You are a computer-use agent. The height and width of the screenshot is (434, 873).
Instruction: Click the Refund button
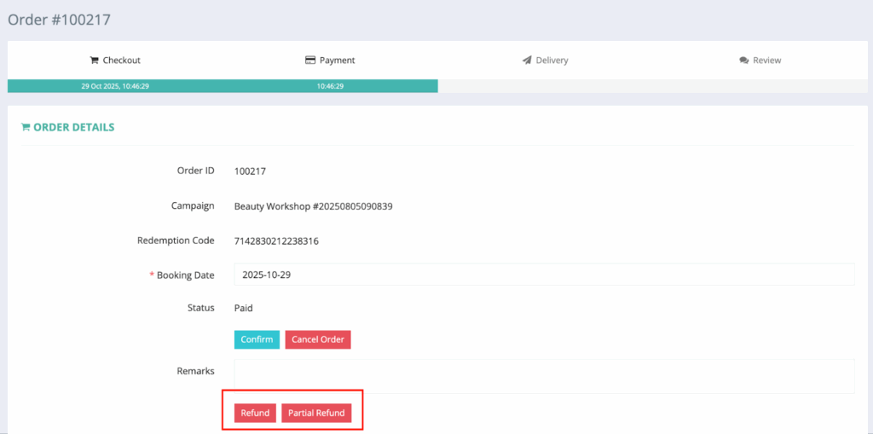pyautogui.click(x=255, y=413)
